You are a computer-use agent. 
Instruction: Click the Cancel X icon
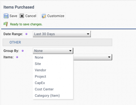(22, 16)
